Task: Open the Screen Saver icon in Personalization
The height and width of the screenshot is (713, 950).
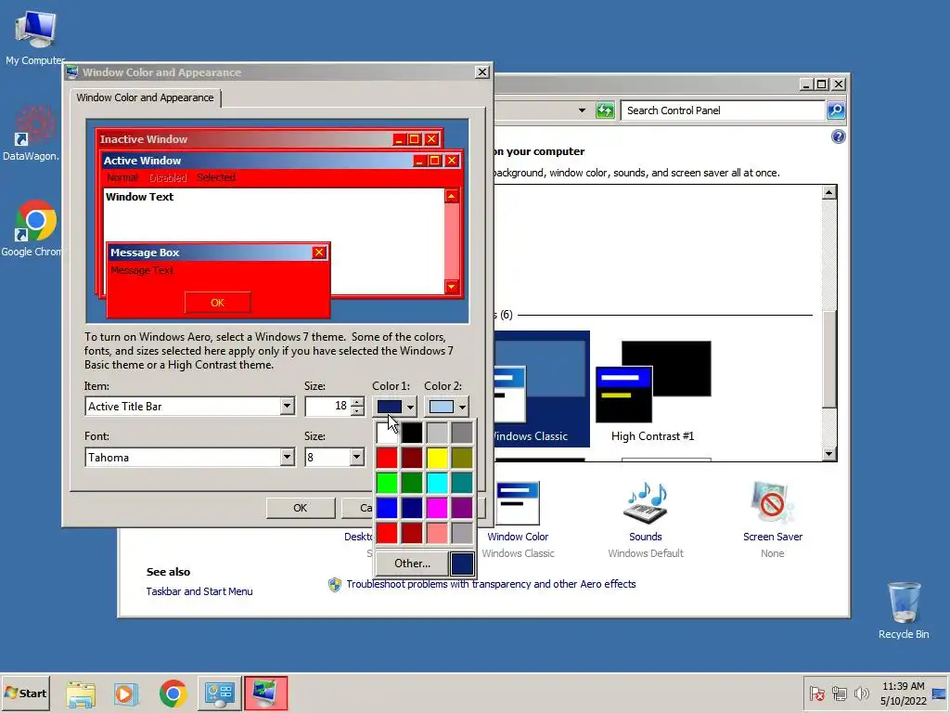Action: (x=772, y=502)
